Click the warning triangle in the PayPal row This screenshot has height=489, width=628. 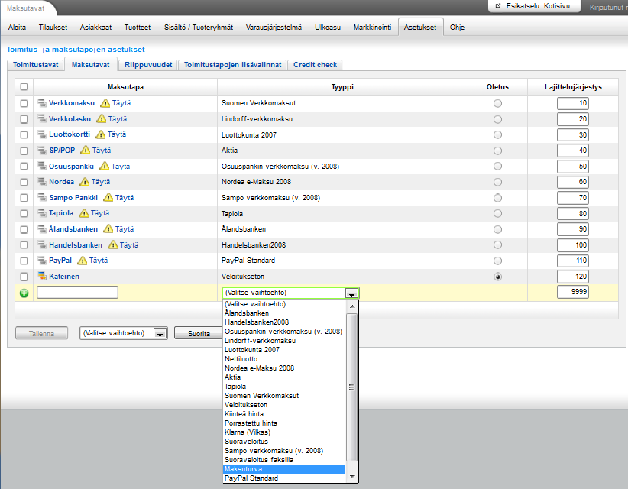tap(82, 261)
